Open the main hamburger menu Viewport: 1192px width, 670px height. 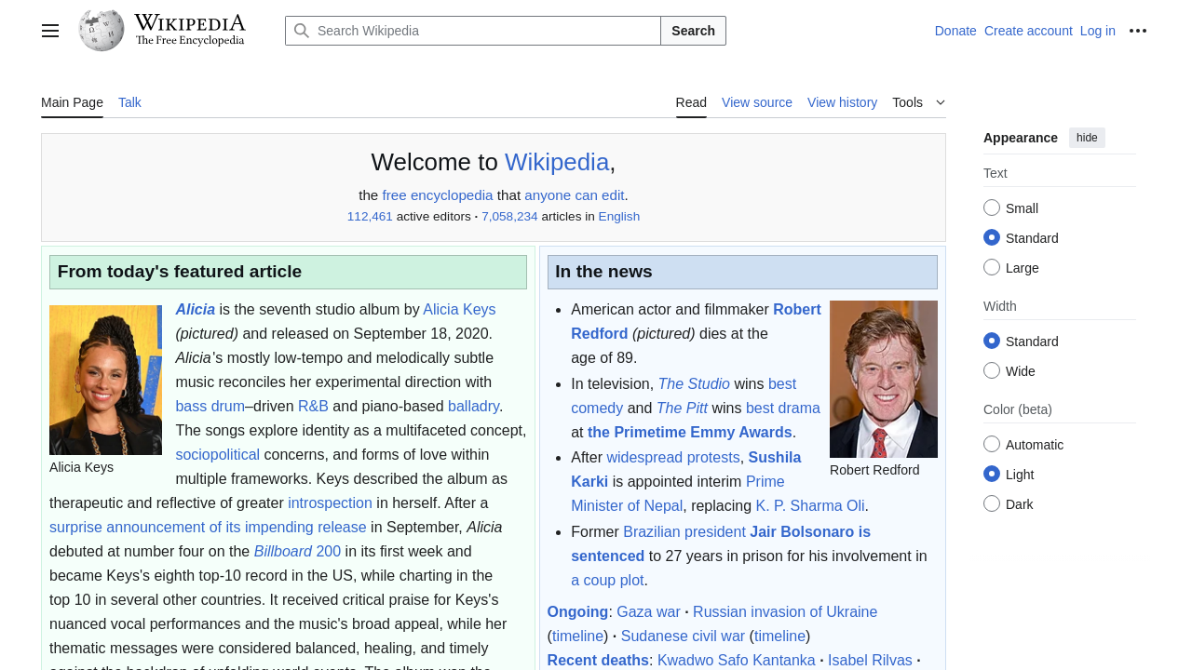tap(50, 31)
